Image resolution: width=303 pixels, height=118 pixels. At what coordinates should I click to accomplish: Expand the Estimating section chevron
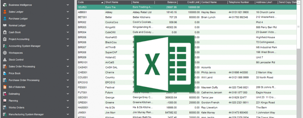click(x=68, y=94)
